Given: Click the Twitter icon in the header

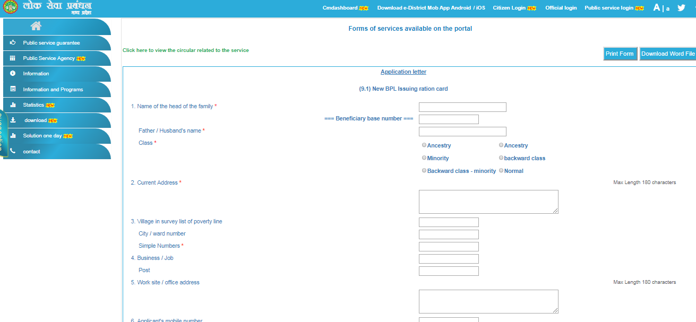Looking at the screenshot, I should tap(681, 7).
